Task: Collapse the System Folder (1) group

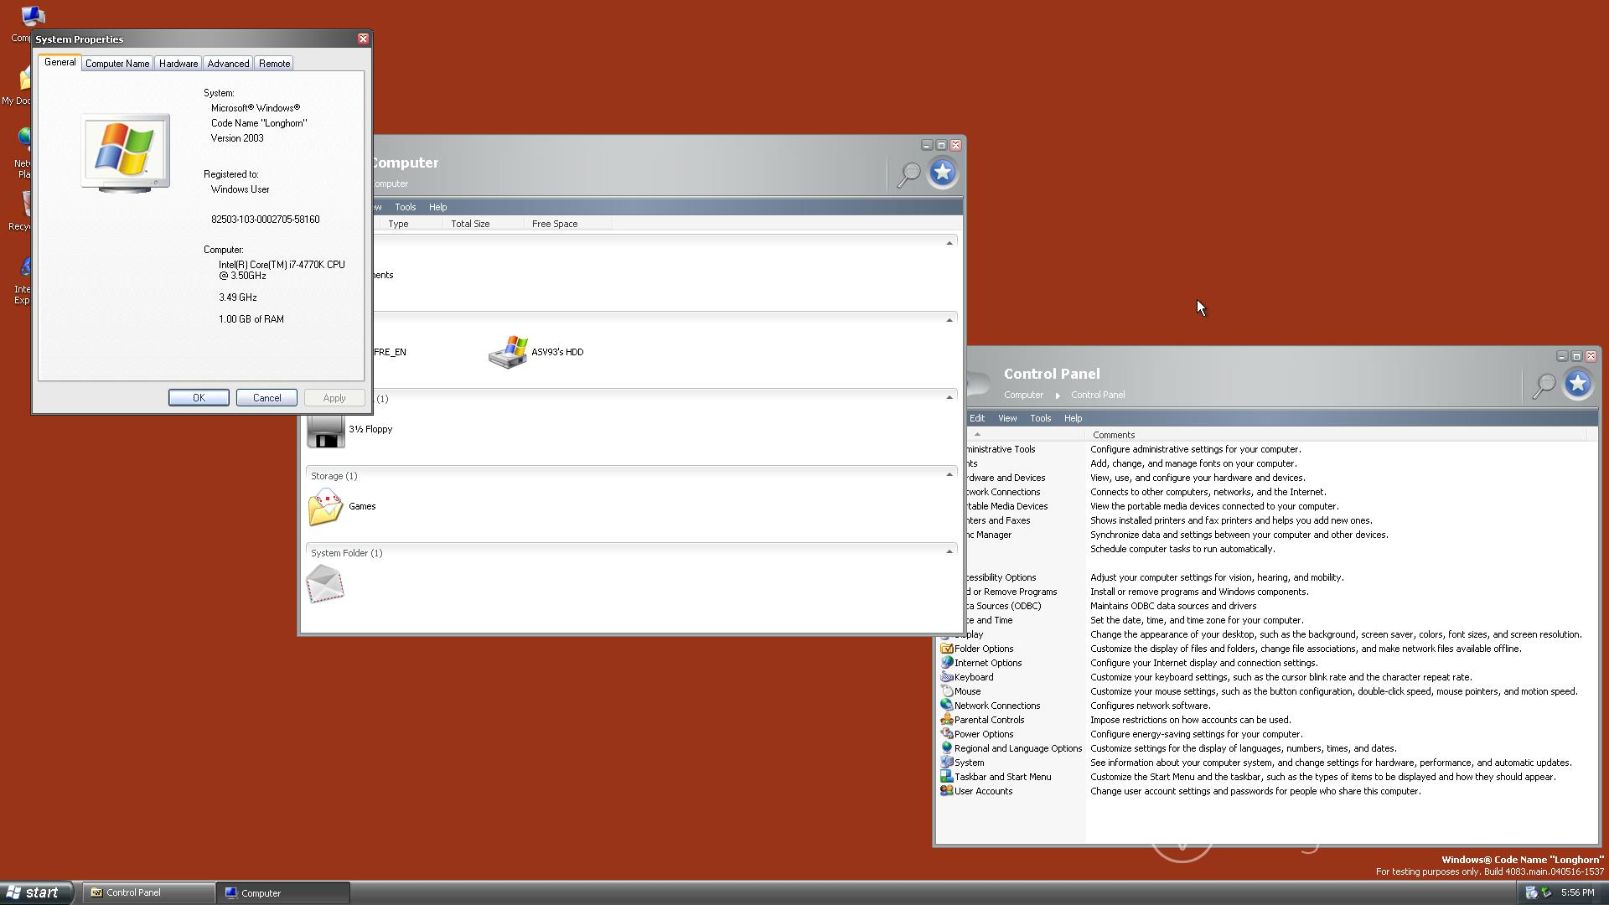Action: [949, 551]
